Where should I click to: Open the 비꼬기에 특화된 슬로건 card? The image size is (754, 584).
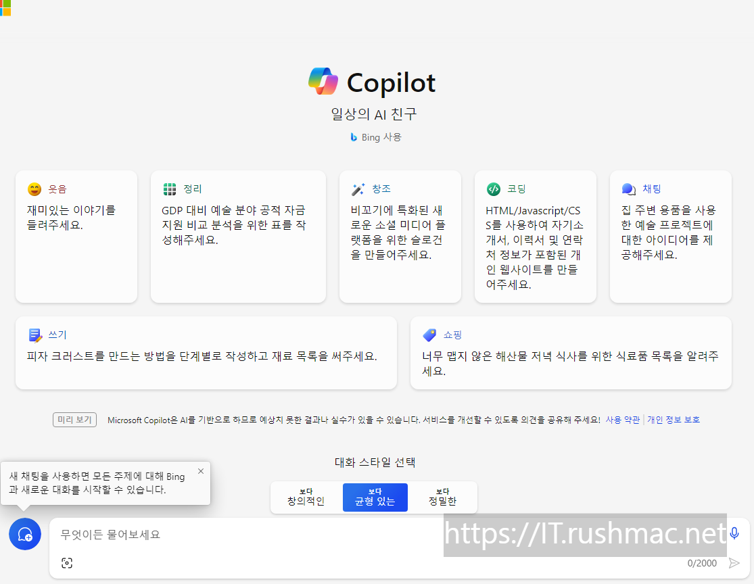[x=400, y=237]
